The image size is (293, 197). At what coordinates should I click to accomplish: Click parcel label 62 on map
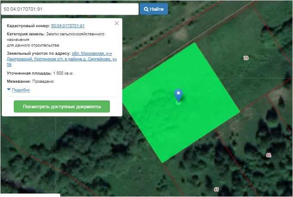pos(269,155)
